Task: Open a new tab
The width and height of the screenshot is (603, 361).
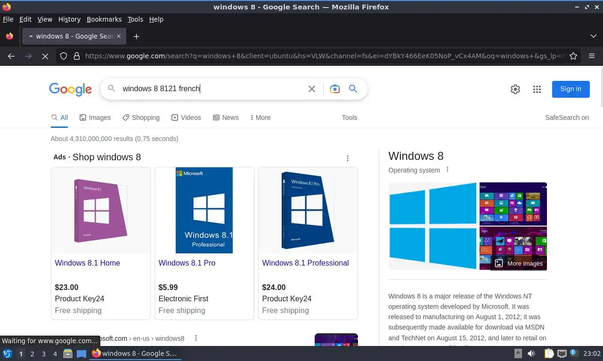Action: coord(136,36)
